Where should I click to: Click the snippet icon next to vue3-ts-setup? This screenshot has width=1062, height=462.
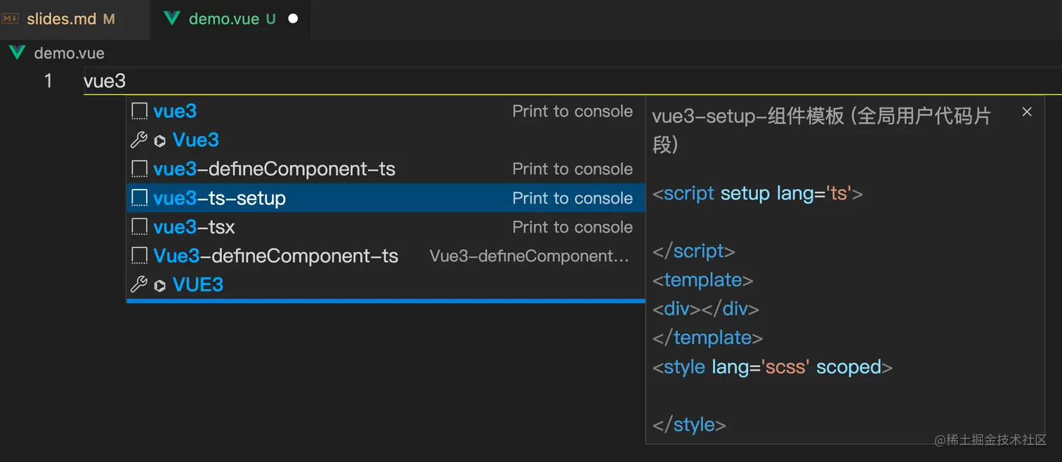point(140,198)
